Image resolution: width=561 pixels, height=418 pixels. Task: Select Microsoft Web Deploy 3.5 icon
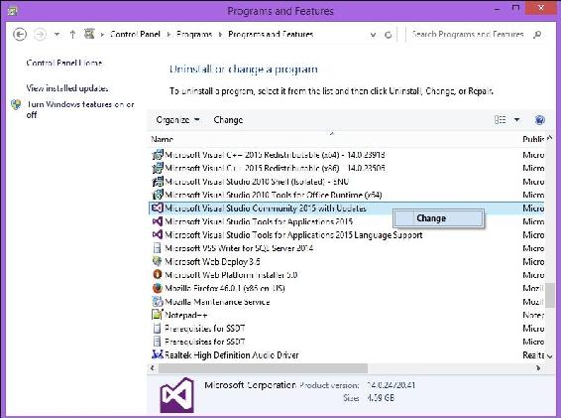(158, 261)
